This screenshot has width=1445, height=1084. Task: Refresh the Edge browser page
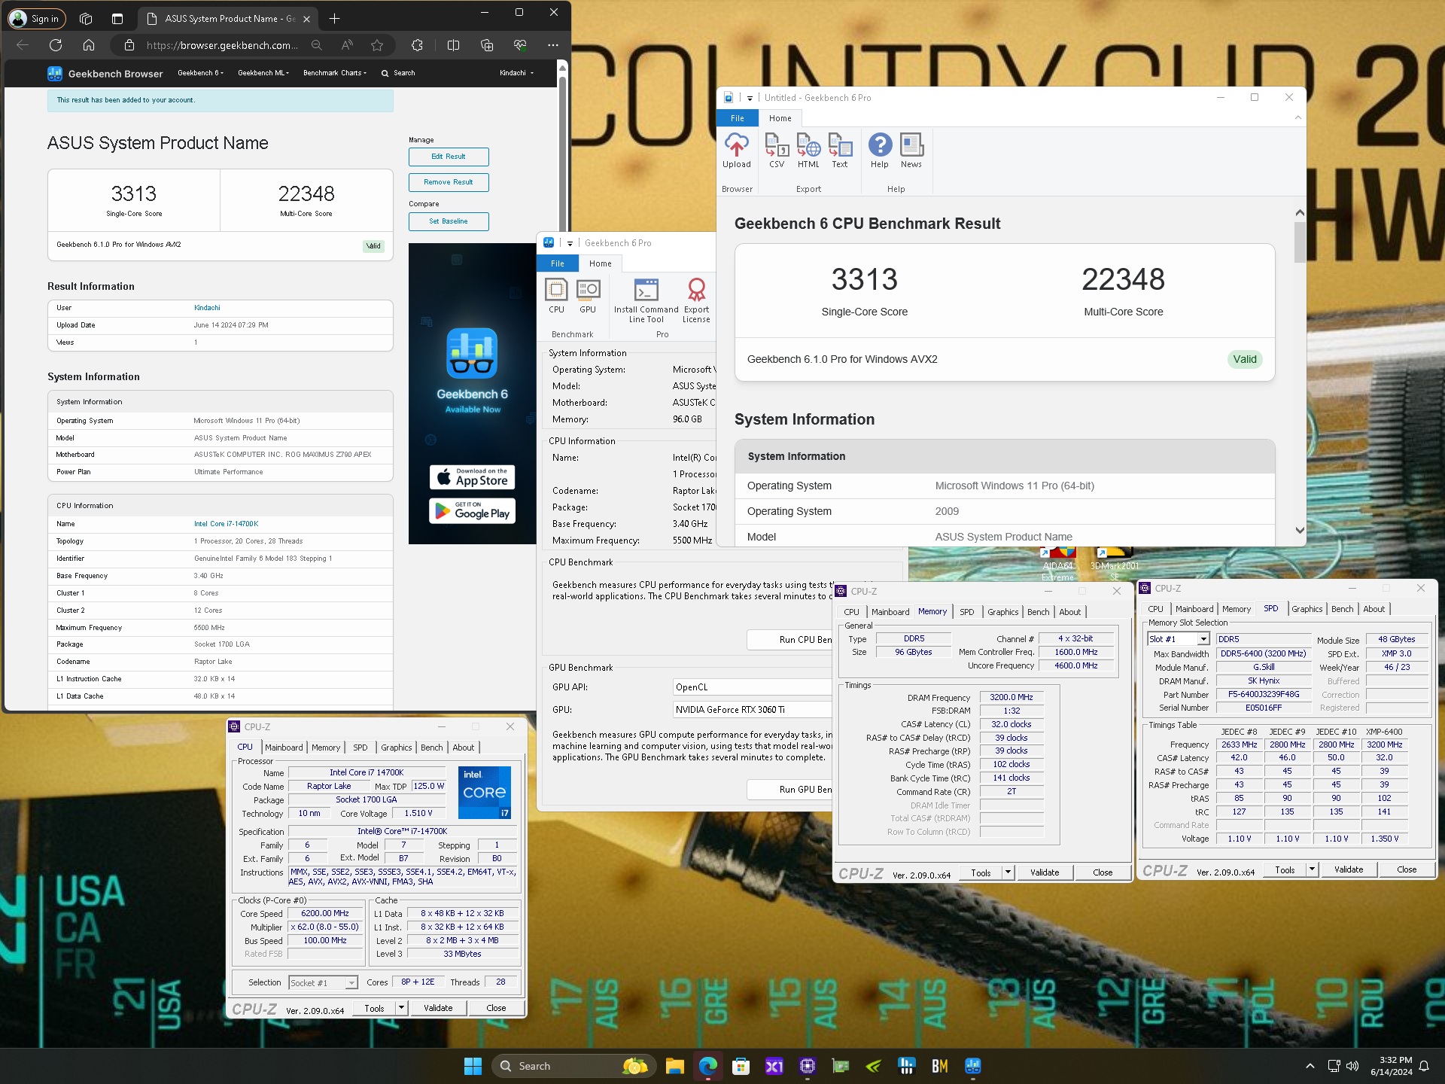[x=56, y=45]
